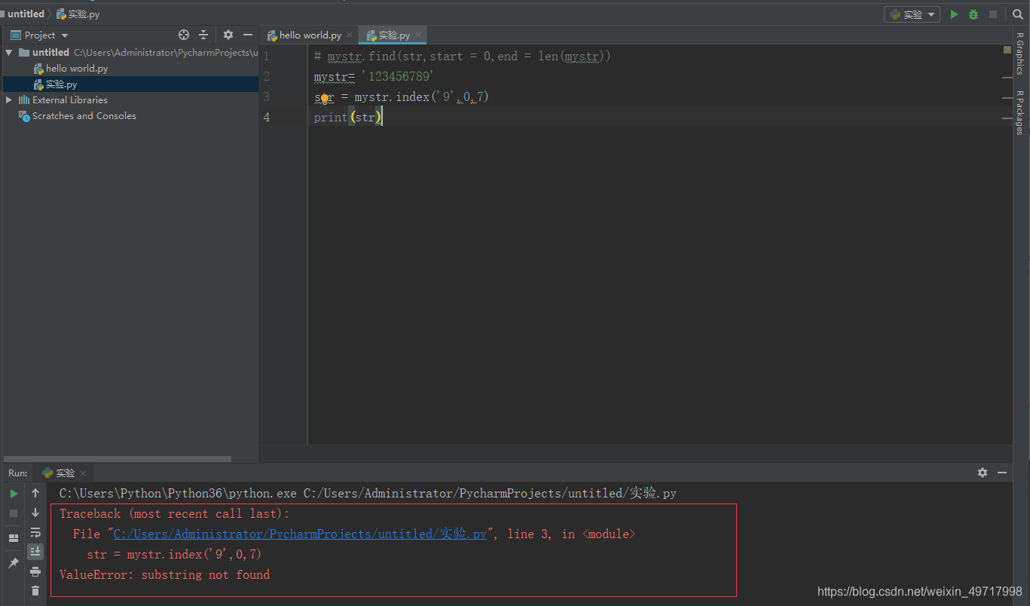Screen dimensions: 1030x606
Task: Click the 实验.py breadcrumb in the navigation bar
Action: pyautogui.click(x=78, y=14)
